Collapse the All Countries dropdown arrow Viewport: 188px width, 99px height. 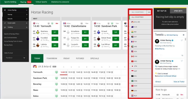tap(149, 12)
